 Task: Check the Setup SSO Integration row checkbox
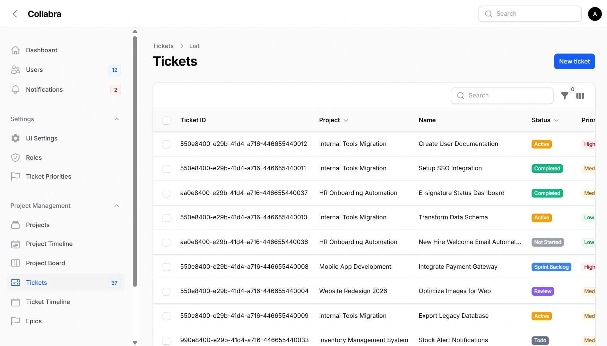(166, 169)
